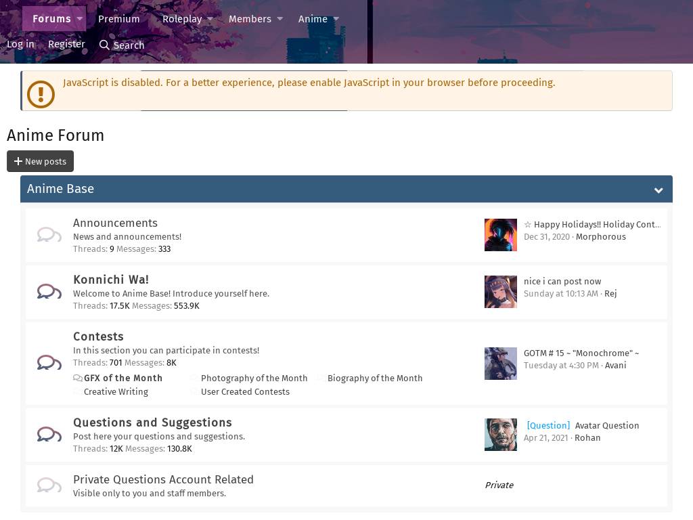693x520 pixels.
Task: Expand the Forums dropdown arrow
Action: (80, 19)
